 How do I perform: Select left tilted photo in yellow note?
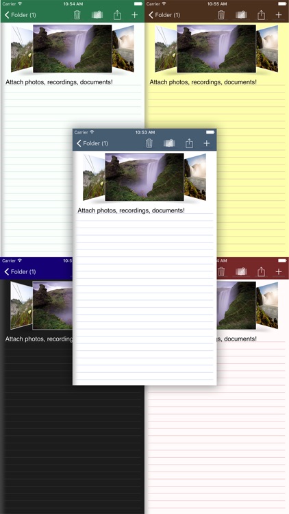(166, 49)
